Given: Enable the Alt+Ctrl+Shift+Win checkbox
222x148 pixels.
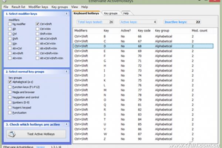Looking at the screenshot, I should 37,58.
